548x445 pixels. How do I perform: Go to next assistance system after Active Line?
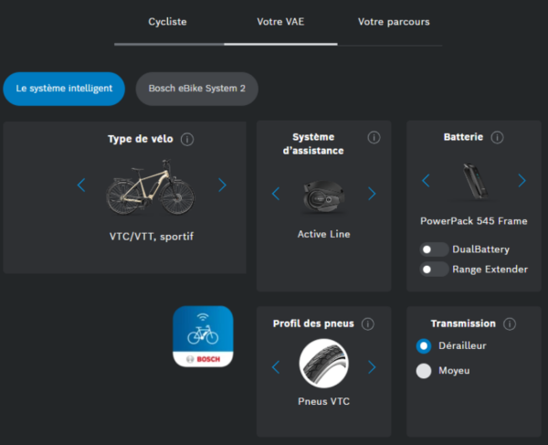pos(372,194)
